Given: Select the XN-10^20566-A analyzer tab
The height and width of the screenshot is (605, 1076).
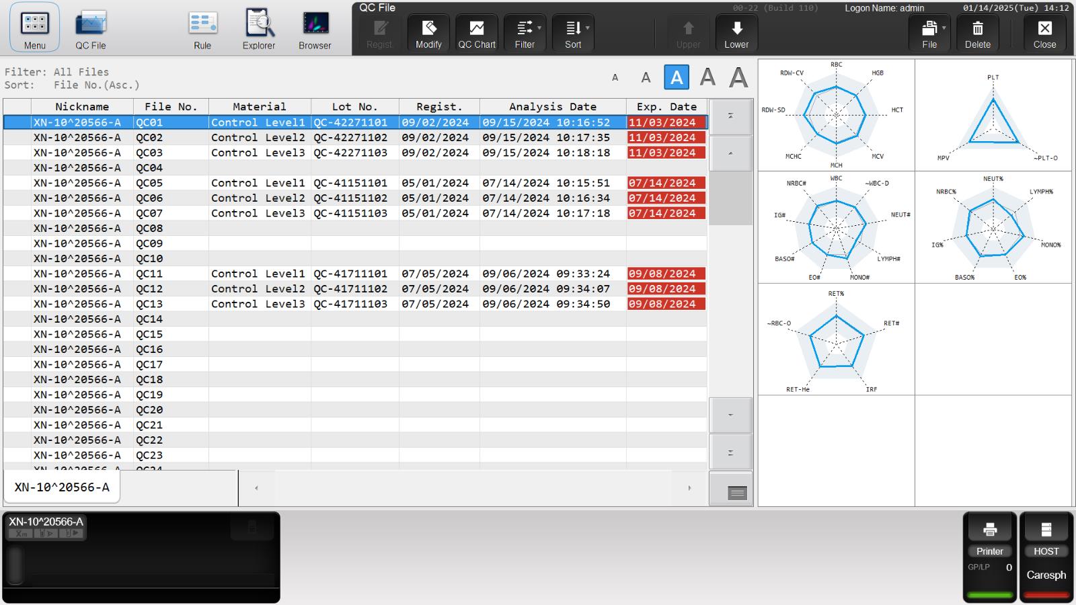Looking at the screenshot, I should point(62,487).
